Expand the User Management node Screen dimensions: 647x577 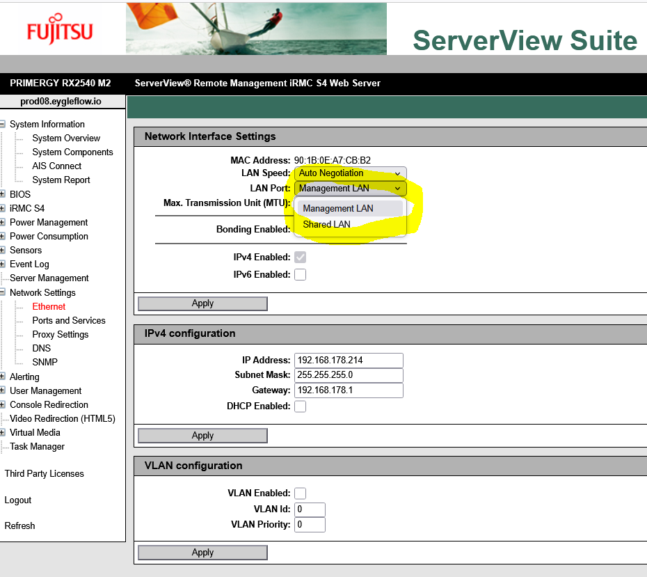(3, 390)
